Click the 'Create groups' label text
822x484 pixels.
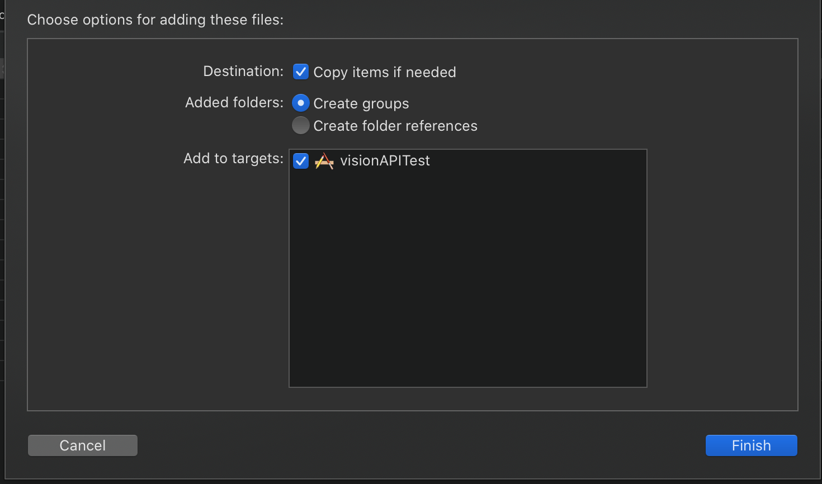tap(361, 103)
